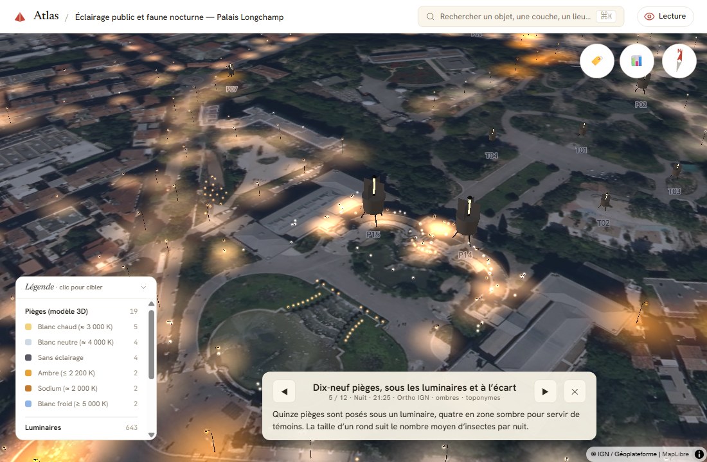Reset map orientation with the compass
Screen dimensions: 707x462
point(679,61)
